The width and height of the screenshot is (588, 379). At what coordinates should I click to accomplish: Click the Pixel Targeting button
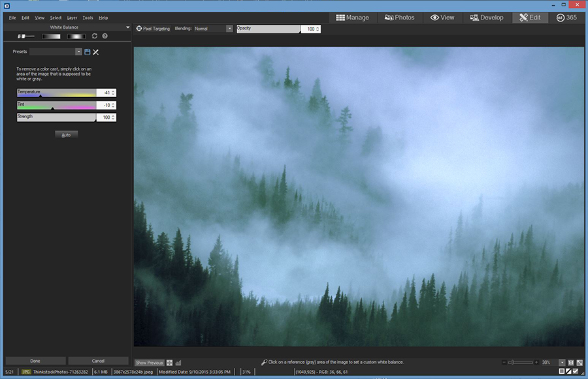click(153, 29)
